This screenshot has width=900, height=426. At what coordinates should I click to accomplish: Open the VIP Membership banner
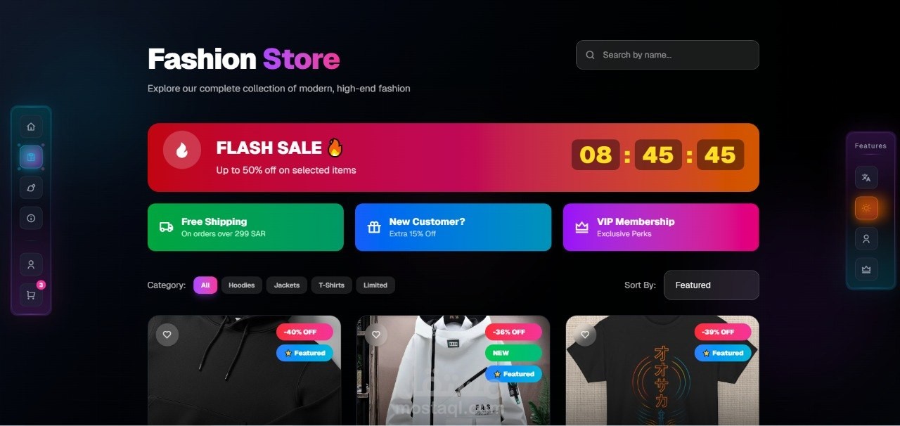[661, 227]
